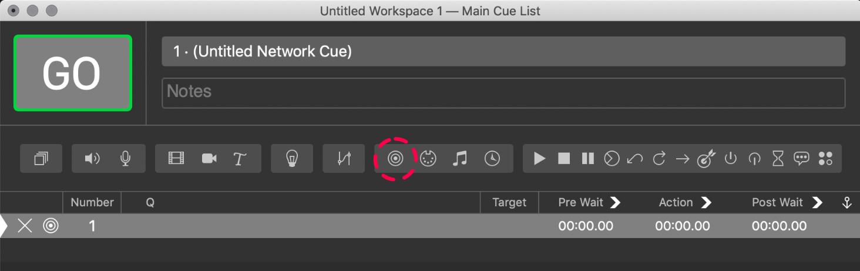Image resolution: width=860 pixels, height=271 pixels.
Task: Add a Network cue with circled icon
Action: (395, 159)
